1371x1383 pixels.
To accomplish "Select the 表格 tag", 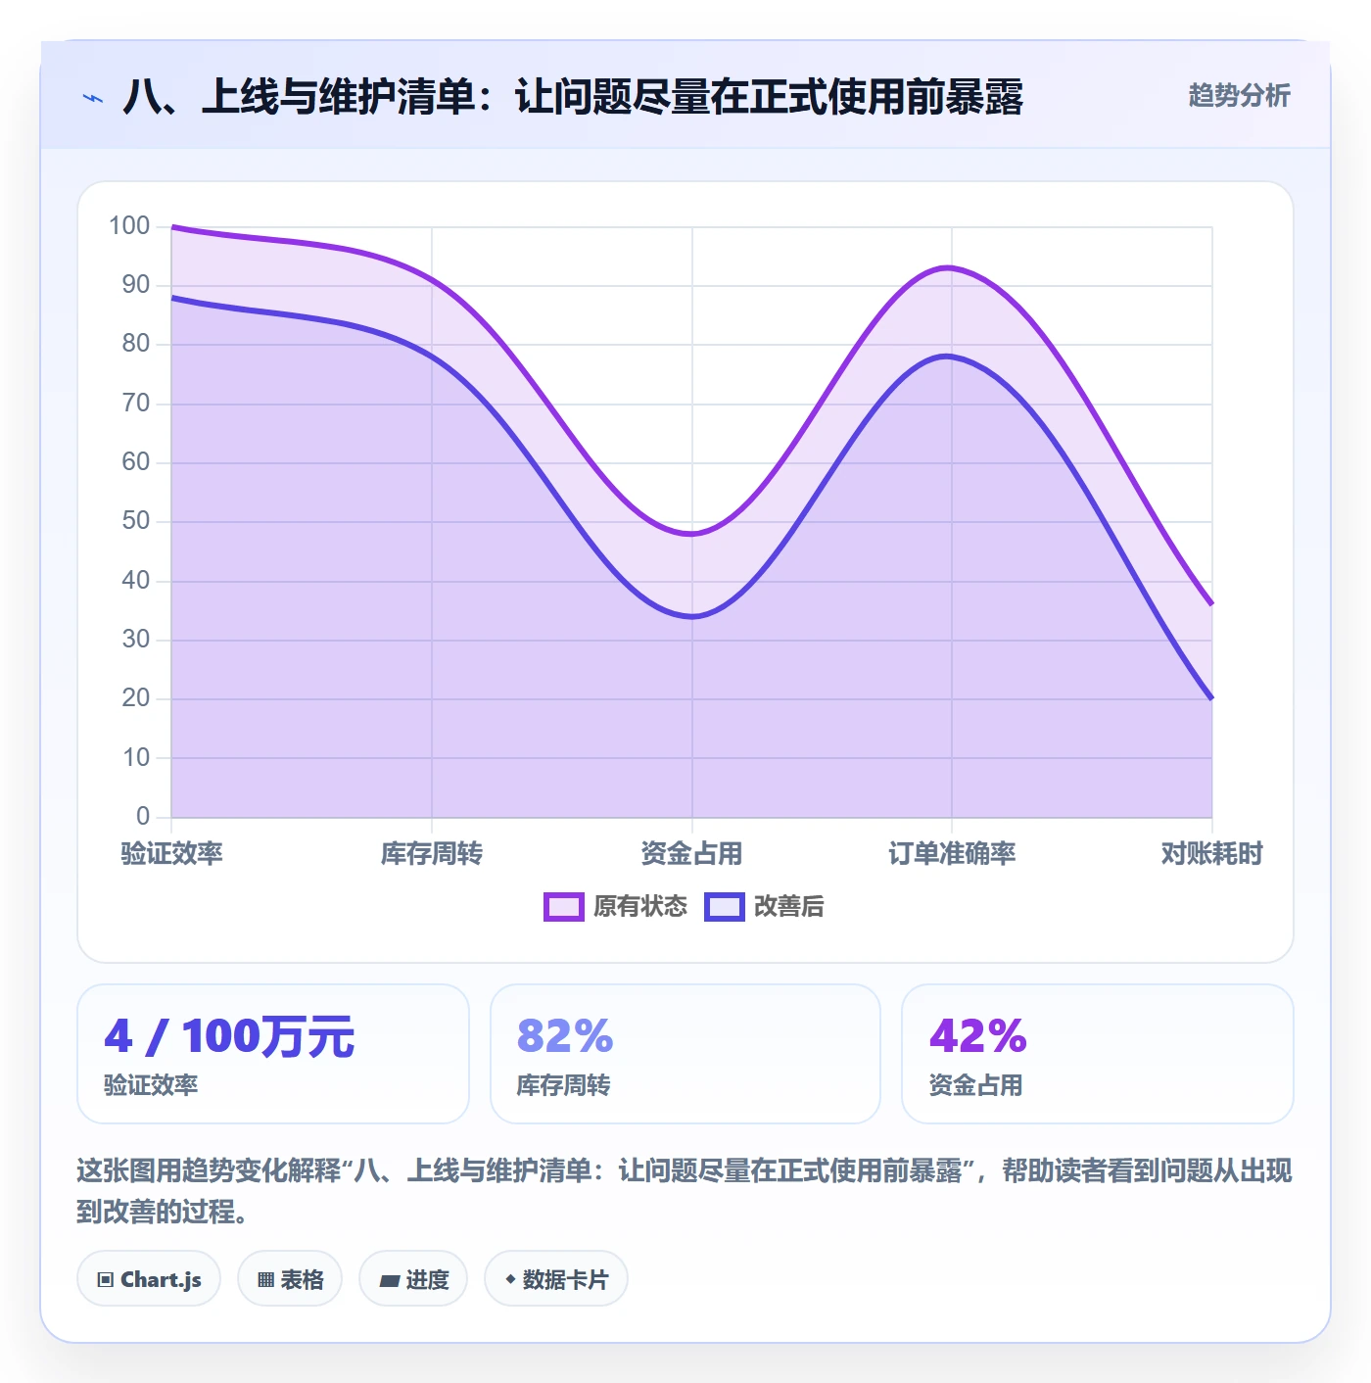I will pos(290,1278).
